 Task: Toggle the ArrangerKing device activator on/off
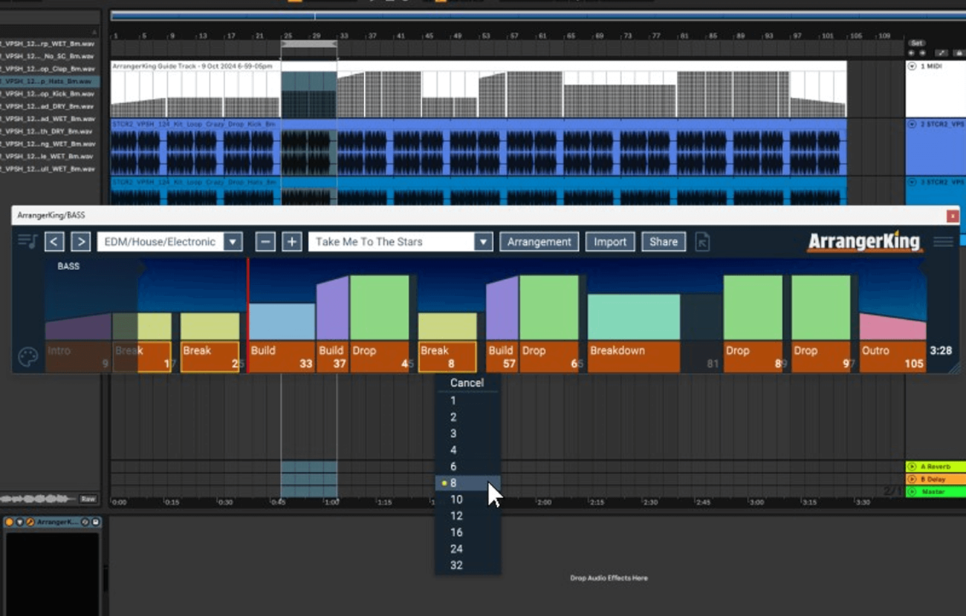pos(10,522)
